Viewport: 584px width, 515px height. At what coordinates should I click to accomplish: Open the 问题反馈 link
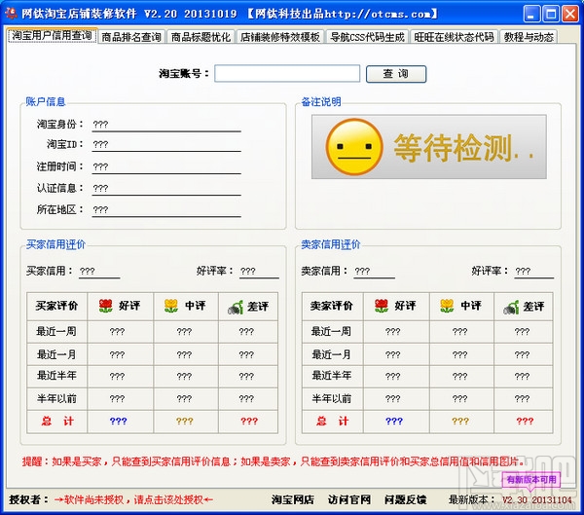click(x=406, y=499)
